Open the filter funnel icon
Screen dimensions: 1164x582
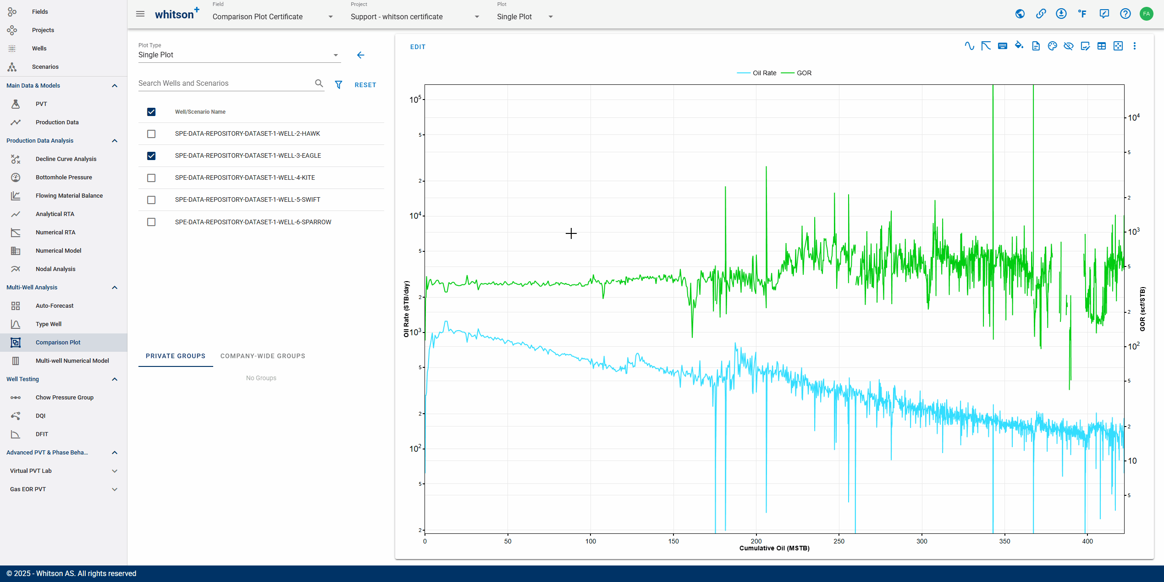point(338,85)
